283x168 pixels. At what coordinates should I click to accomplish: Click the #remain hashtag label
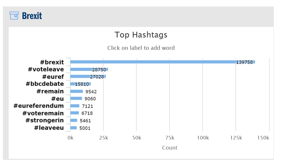tap(50, 91)
